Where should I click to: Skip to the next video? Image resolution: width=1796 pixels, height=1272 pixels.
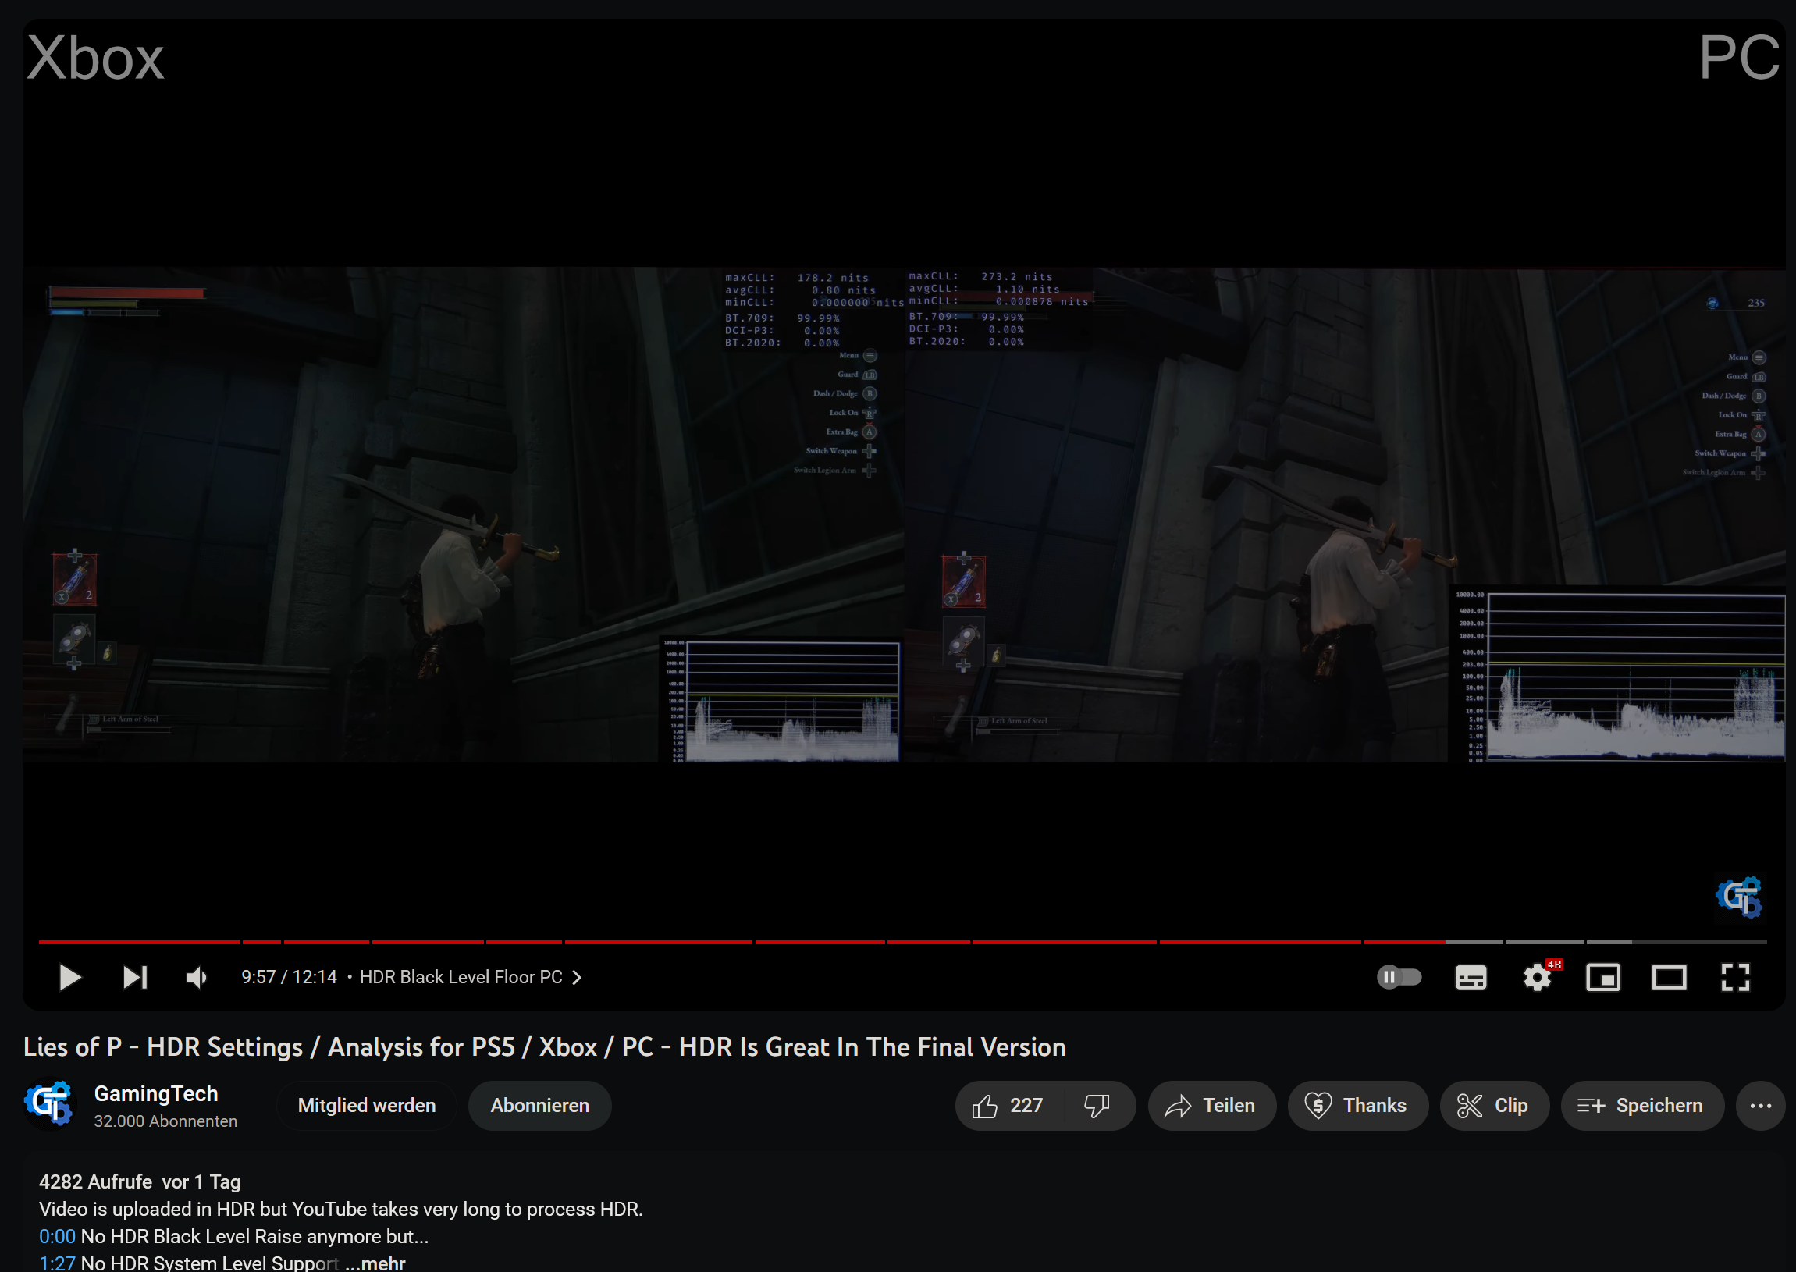(134, 977)
